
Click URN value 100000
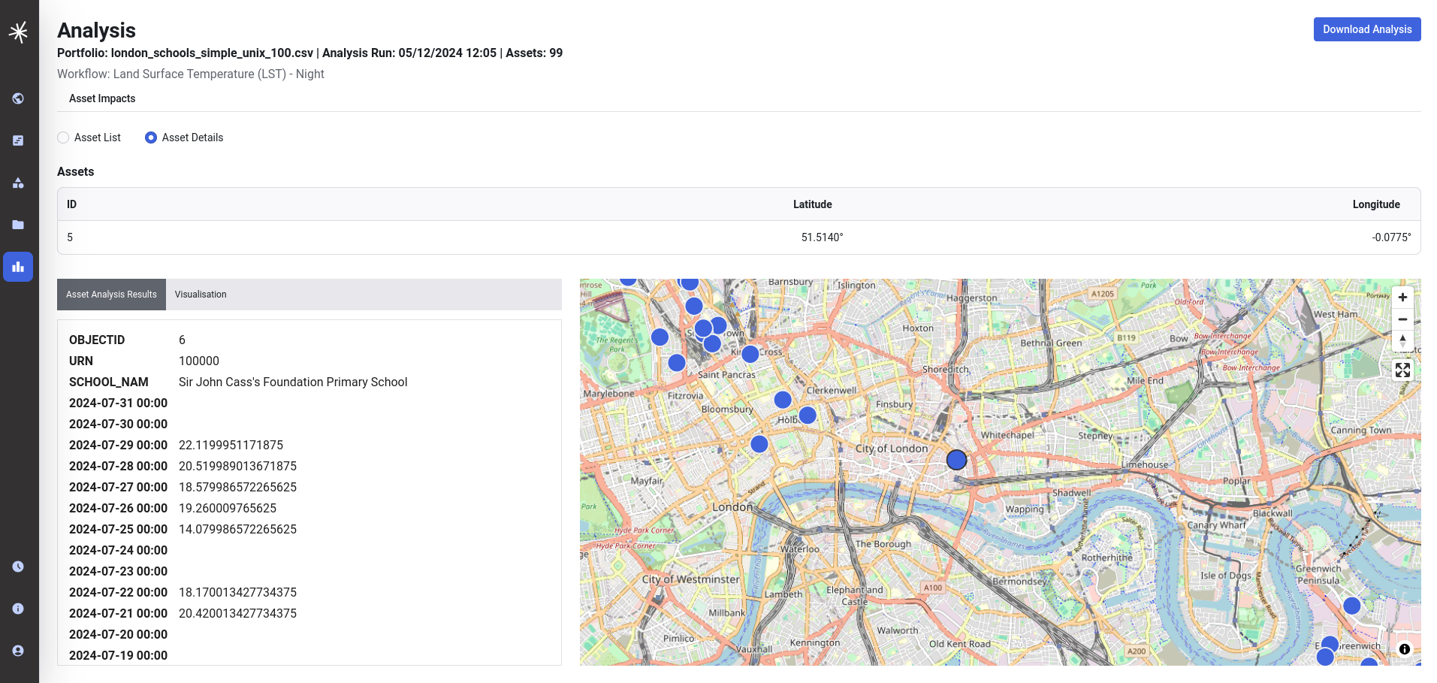click(x=199, y=361)
